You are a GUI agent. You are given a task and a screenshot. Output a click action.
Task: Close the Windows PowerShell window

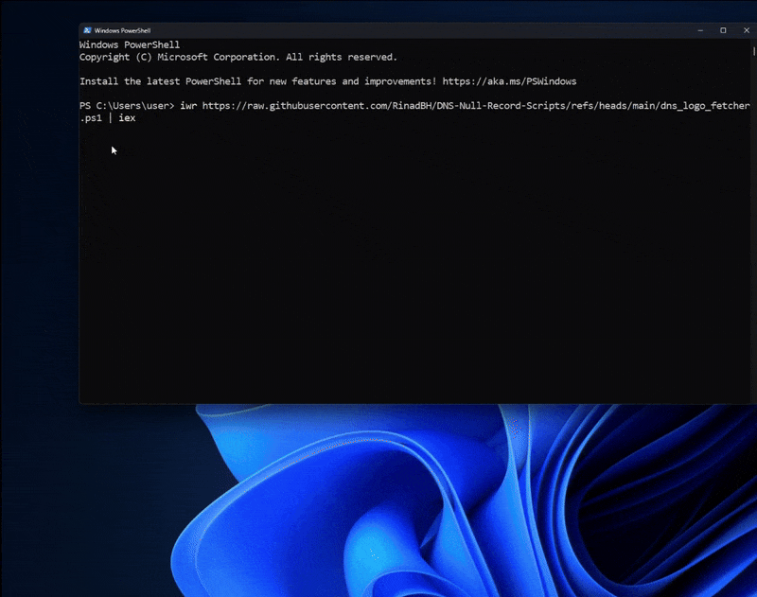tap(746, 30)
